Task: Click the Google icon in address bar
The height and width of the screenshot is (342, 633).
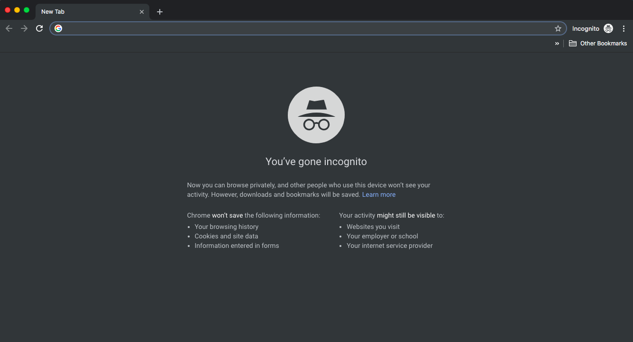Action: 58,28
